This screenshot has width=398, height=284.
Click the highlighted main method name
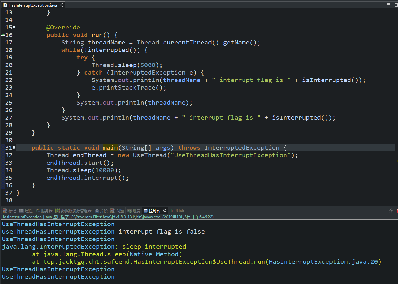(110, 147)
